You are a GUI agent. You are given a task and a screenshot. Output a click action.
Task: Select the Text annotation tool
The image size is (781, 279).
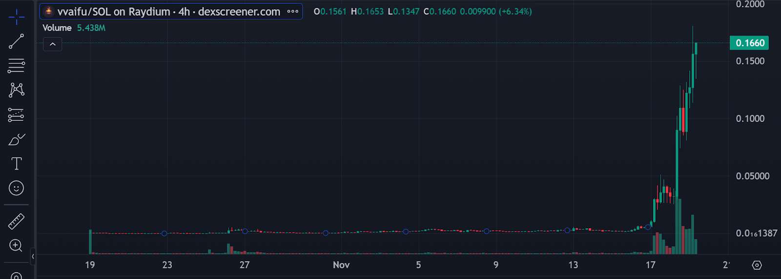(x=17, y=163)
